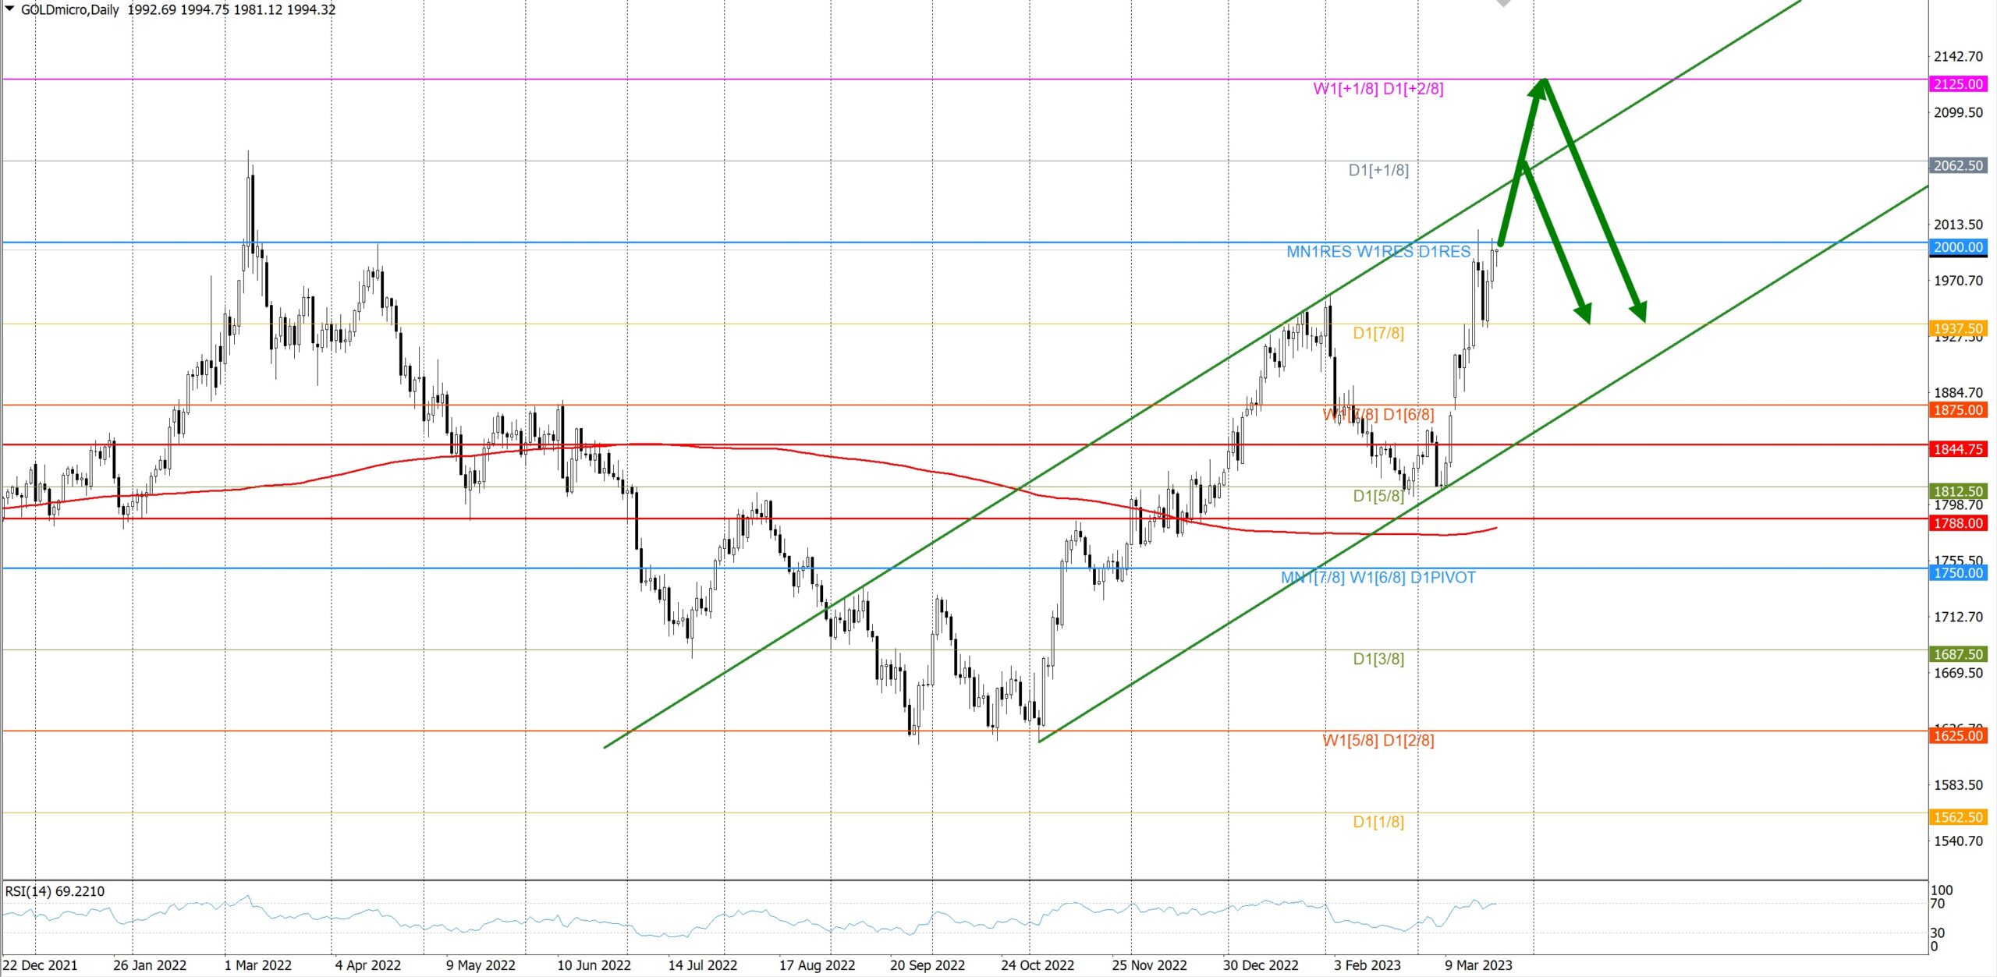Click the 9 Mar 2023 date label
Viewport: 1997px width, 977px height.
click(x=1477, y=965)
